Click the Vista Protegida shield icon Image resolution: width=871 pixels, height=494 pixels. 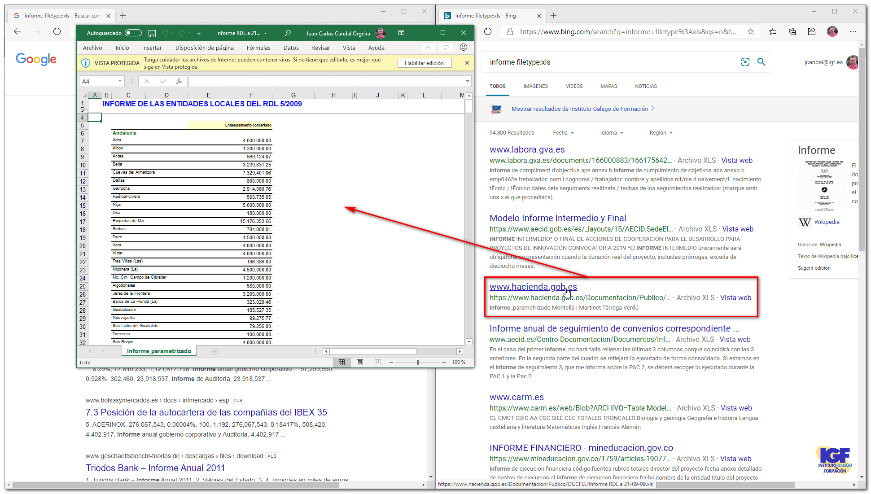coord(85,63)
